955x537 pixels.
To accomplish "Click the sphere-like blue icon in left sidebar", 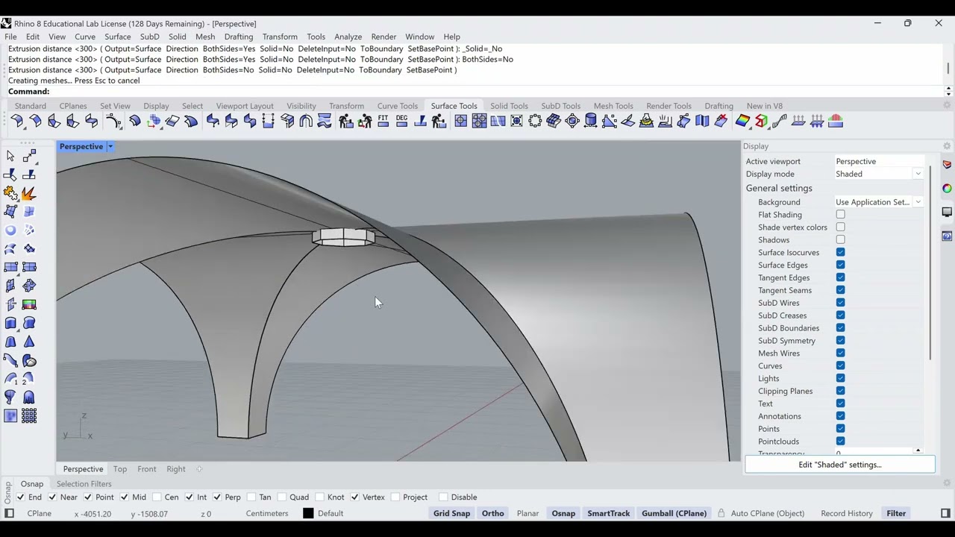I will [10, 230].
